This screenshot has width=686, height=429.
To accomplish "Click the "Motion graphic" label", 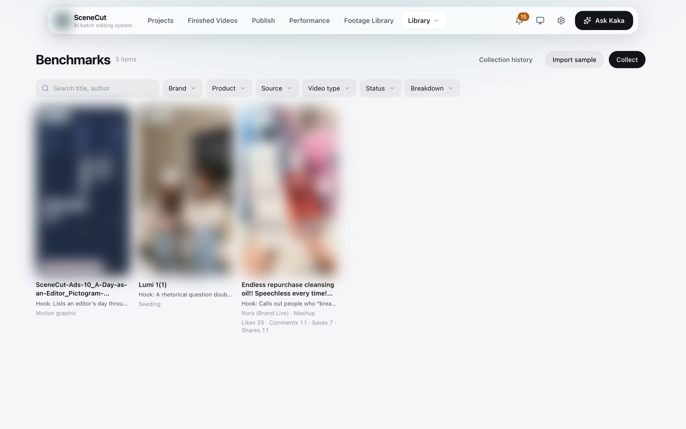I will coord(56,313).
